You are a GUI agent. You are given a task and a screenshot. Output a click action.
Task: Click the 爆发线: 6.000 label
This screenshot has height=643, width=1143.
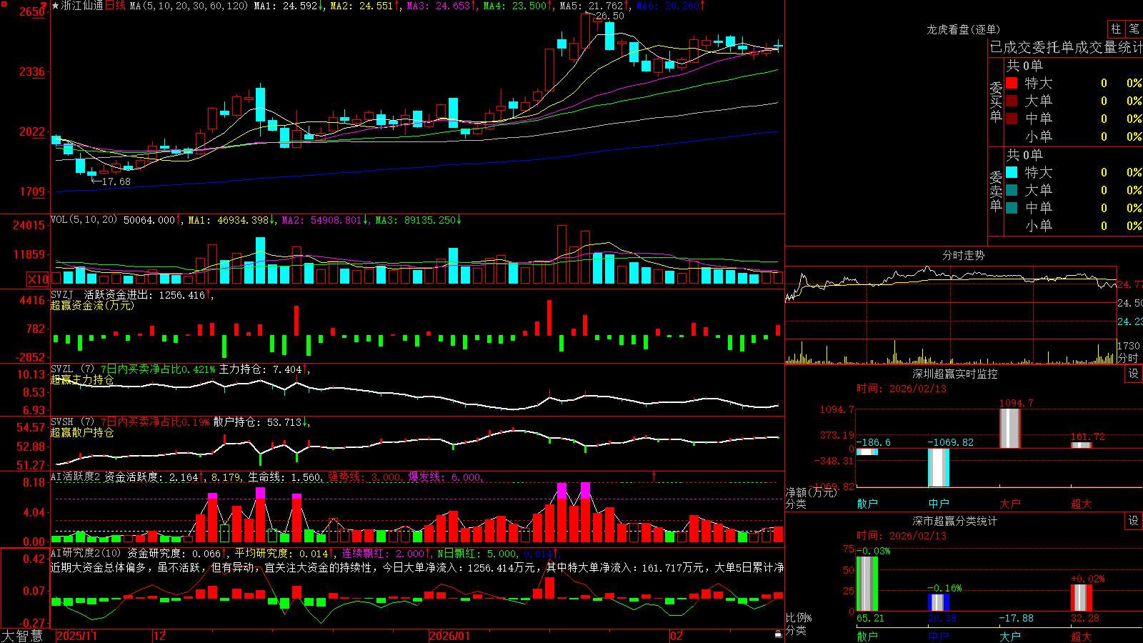pyautogui.click(x=445, y=477)
